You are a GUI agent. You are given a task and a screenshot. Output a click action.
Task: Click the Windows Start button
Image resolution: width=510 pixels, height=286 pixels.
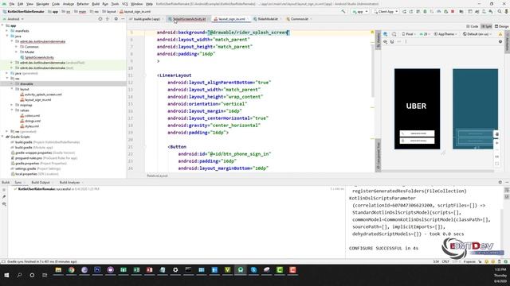[6, 275]
